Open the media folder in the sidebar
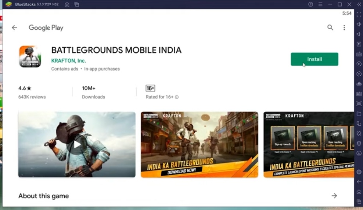The height and width of the screenshot is (210, 363). (x=359, y=114)
